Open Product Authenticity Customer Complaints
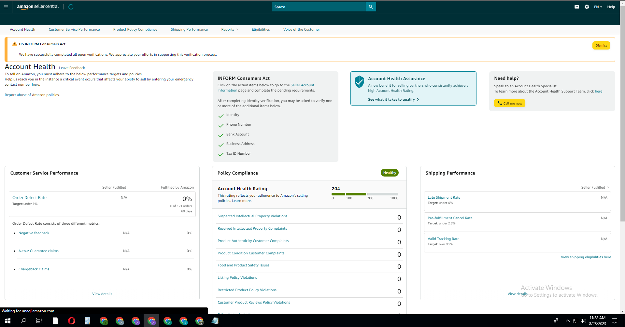Image resolution: width=625 pixels, height=327 pixels. click(253, 241)
